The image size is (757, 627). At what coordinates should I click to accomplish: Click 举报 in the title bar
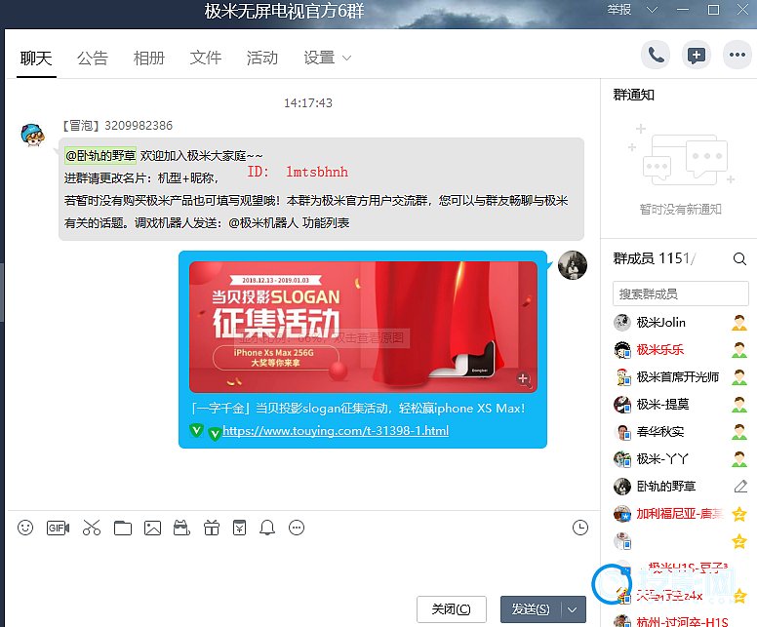tap(618, 10)
